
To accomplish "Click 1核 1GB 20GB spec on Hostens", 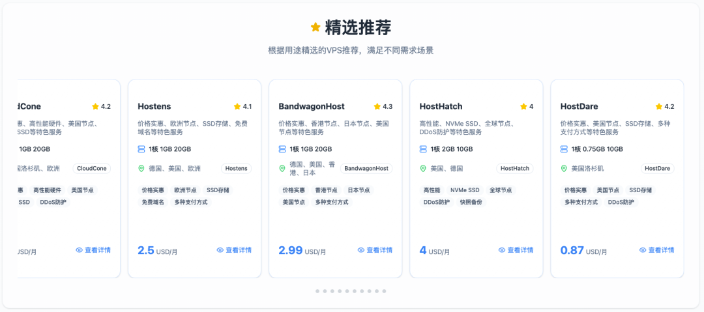I will 169,149.
